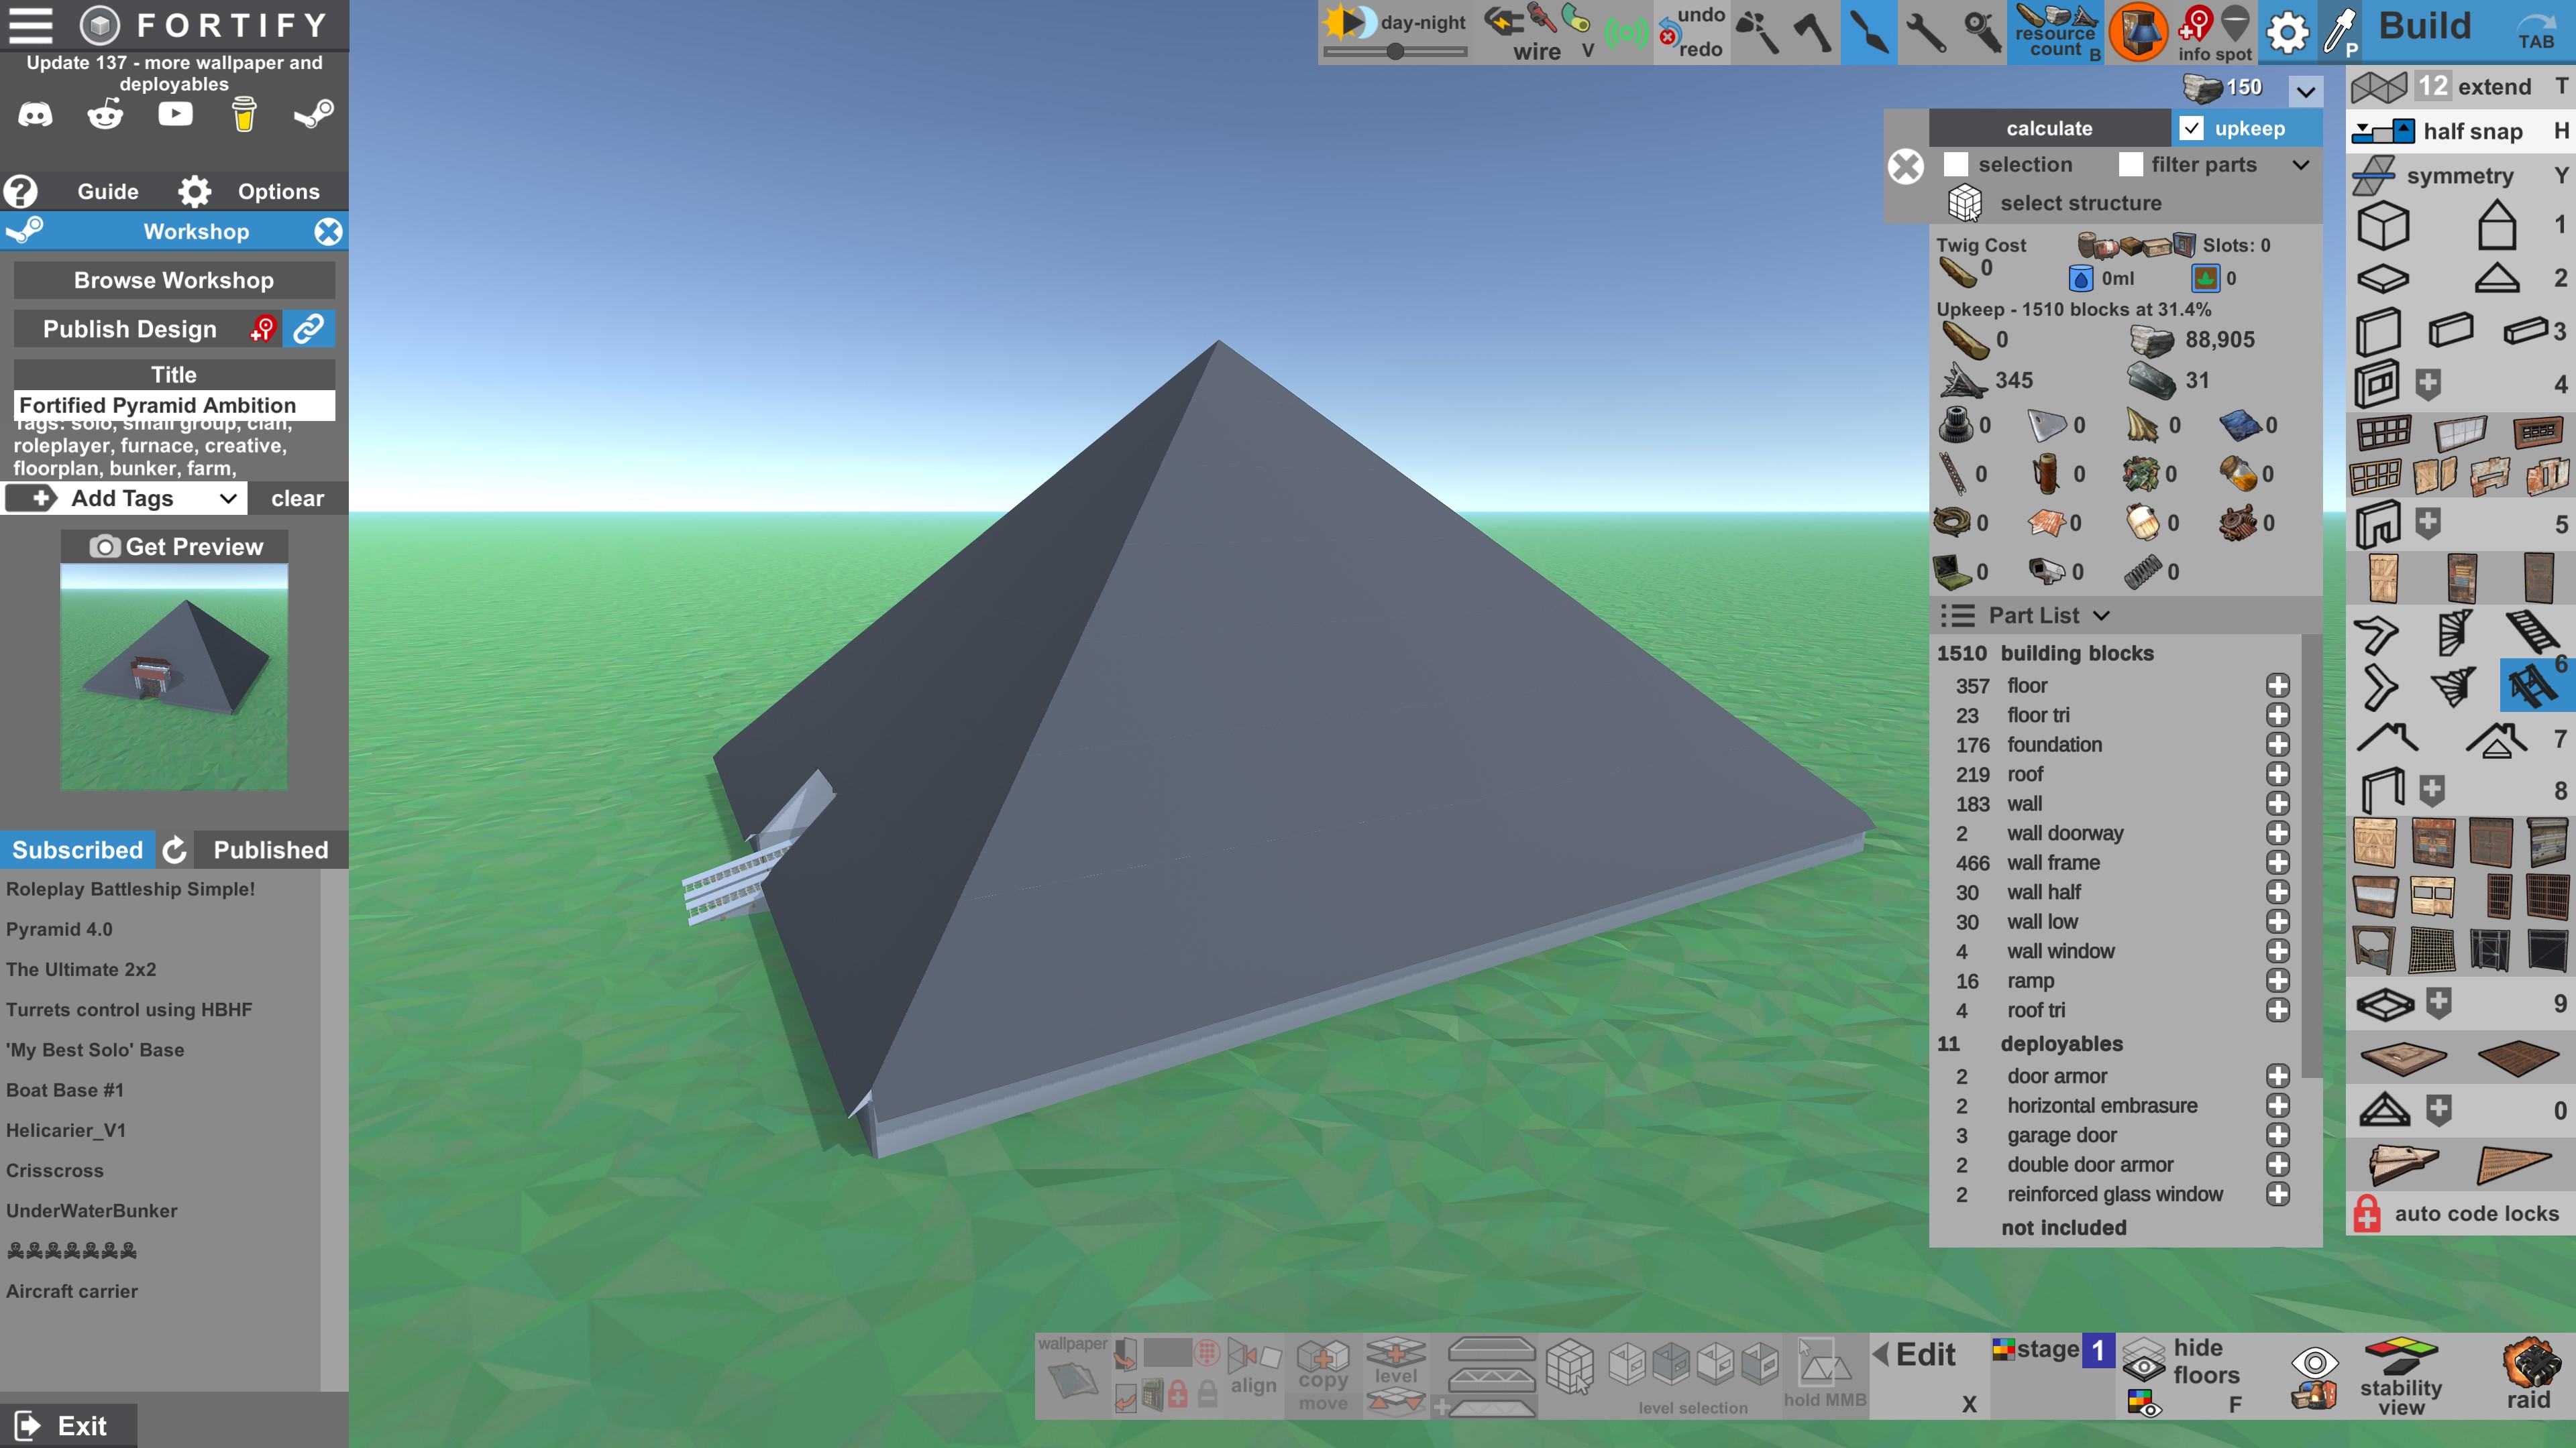The image size is (2576, 1448).
Task: Click the Discord icon
Action: pos(36,115)
